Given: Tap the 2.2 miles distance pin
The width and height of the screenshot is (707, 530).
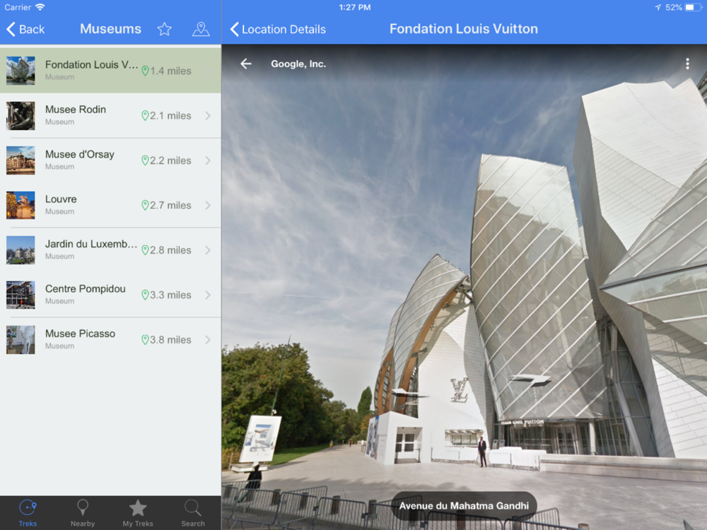Looking at the screenshot, I should pos(145,160).
